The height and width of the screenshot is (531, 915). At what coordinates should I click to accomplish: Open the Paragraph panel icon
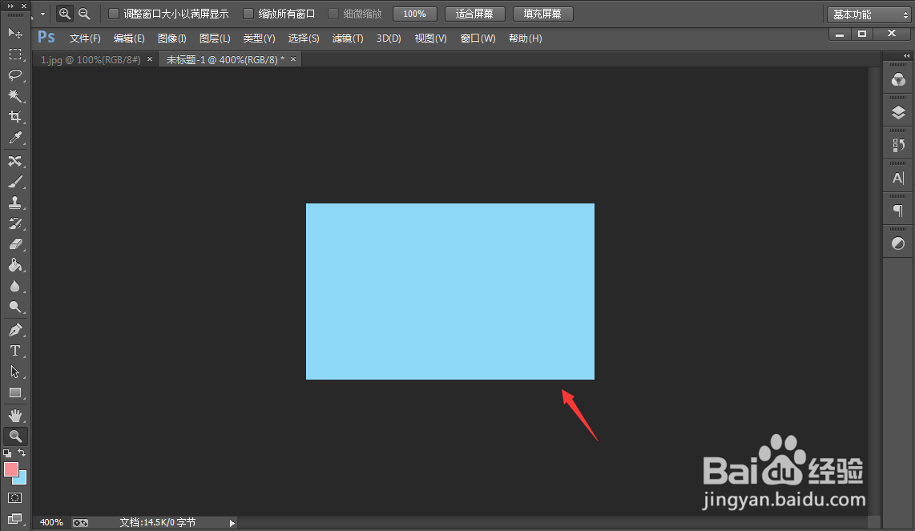pos(897,210)
